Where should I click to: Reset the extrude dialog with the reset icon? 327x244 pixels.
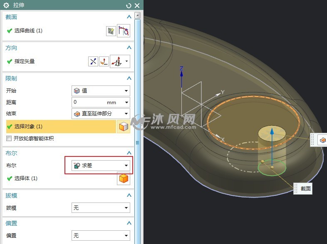click(x=129, y=6)
